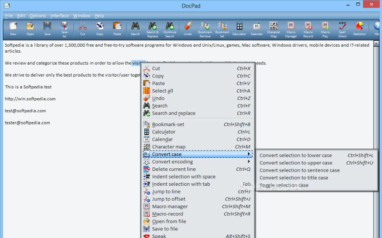Choose Character map in context menu
Viewport: 382px width, 238px height.
pyautogui.click(x=197, y=147)
